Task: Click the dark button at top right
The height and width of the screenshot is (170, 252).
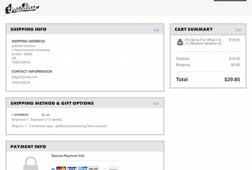Action: click(x=230, y=1)
